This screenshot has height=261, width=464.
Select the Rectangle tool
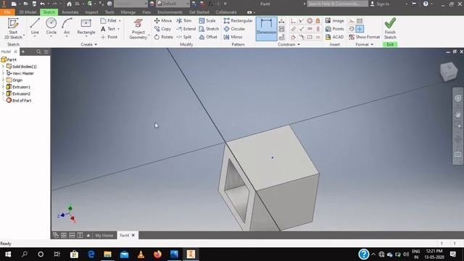coord(86,26)
